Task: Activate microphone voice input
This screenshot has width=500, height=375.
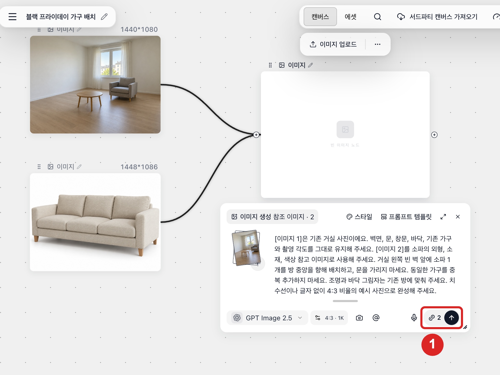Action: 414,318
